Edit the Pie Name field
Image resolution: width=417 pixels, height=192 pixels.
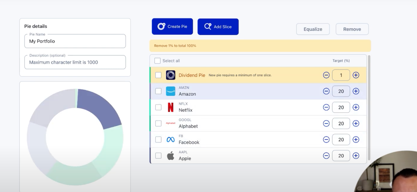[75, 41]
